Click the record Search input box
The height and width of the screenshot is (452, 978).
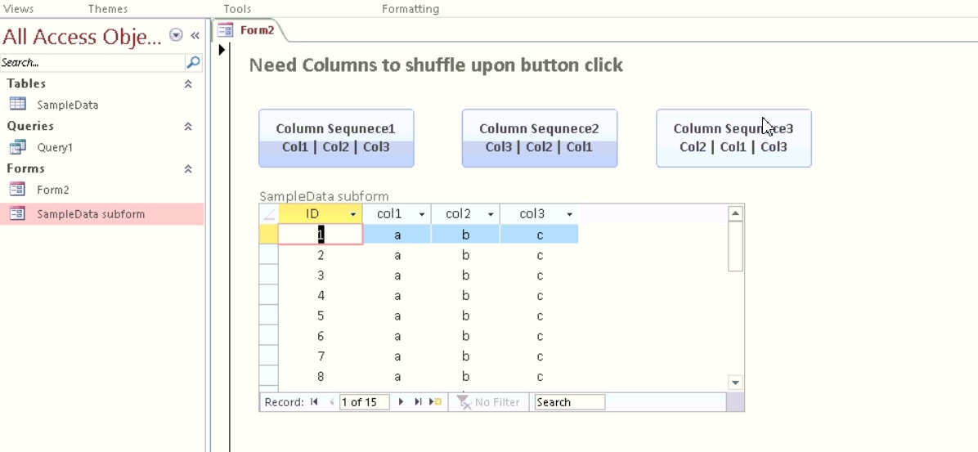tap(569, 402)
